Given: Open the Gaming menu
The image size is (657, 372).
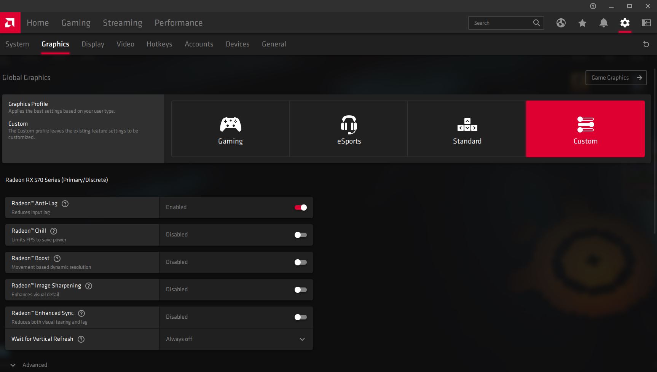Looking at the screenshot, I should 76,23.
